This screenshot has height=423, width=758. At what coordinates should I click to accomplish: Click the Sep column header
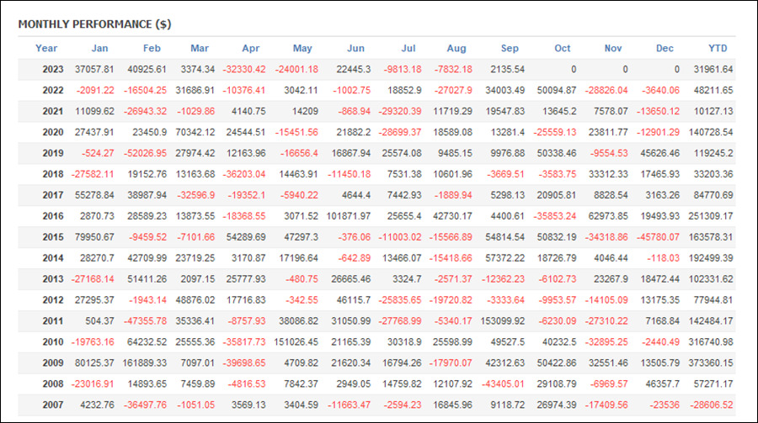(x=510, y=48)
